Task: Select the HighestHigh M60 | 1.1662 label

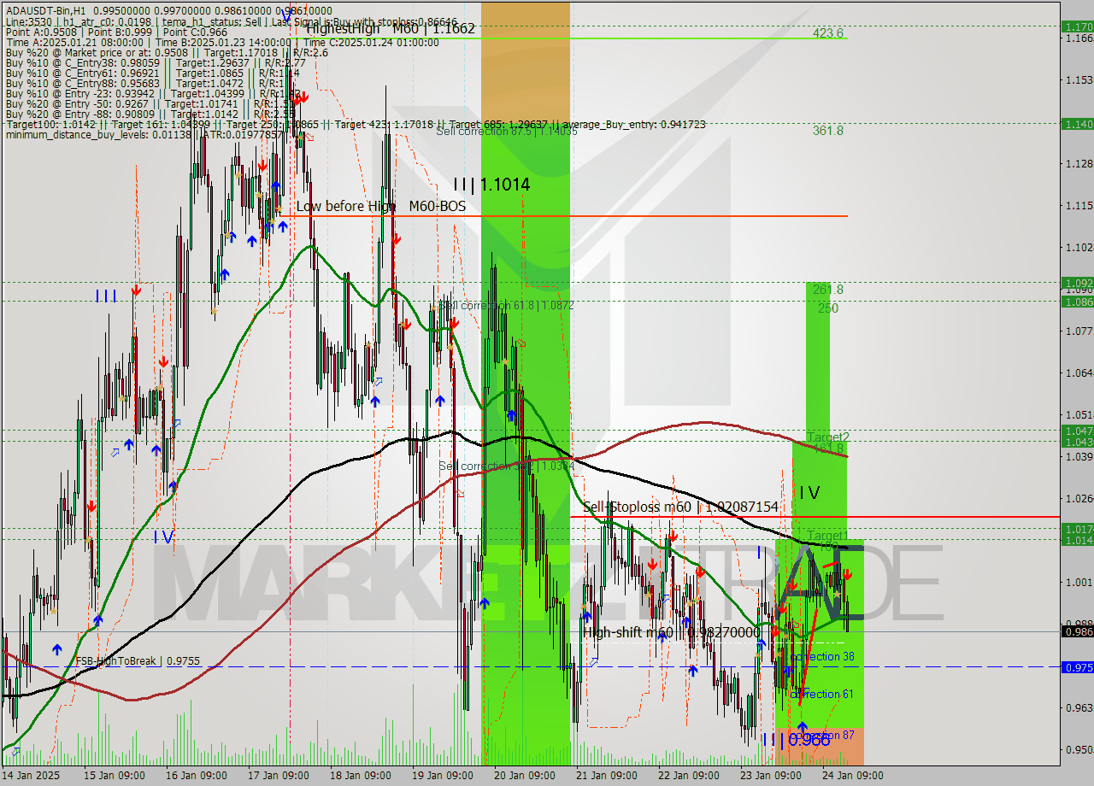Action: (391, 28)
